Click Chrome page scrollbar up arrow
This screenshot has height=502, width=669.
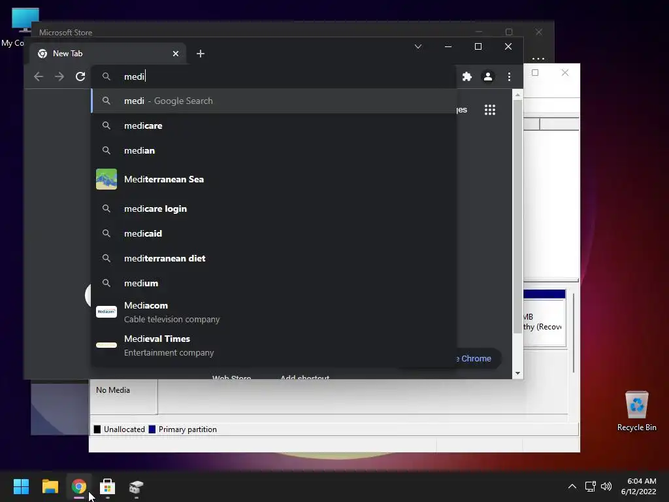517,95
